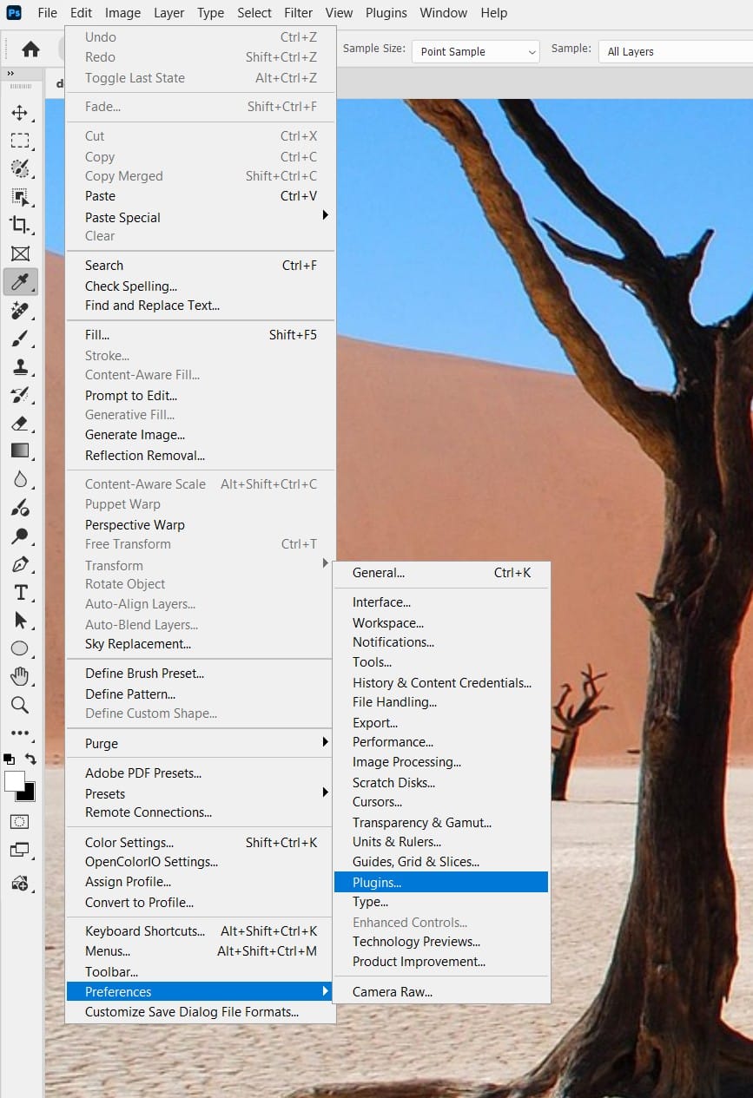Select the Clone Stamp tool
The height and width of the screenshot is (1098, 753).
pos(20,366)
